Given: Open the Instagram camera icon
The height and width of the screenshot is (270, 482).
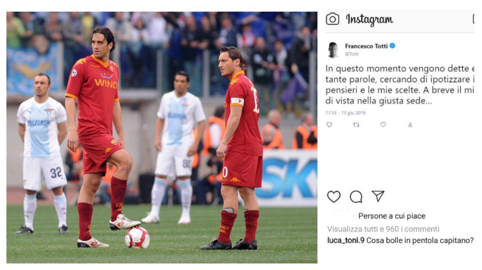Looking at the screenshot, I should (333, 19).
